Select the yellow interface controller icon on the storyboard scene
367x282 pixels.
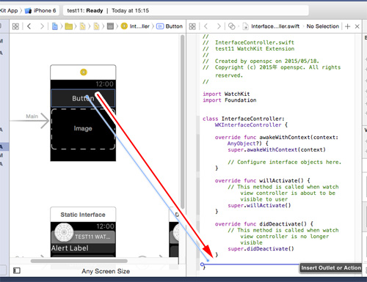tap(84, 72)
